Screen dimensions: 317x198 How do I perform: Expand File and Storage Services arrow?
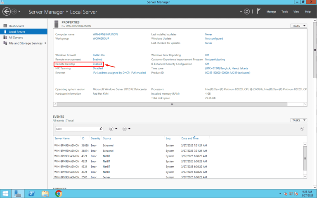pyautogui.click(x=45, y=43)
